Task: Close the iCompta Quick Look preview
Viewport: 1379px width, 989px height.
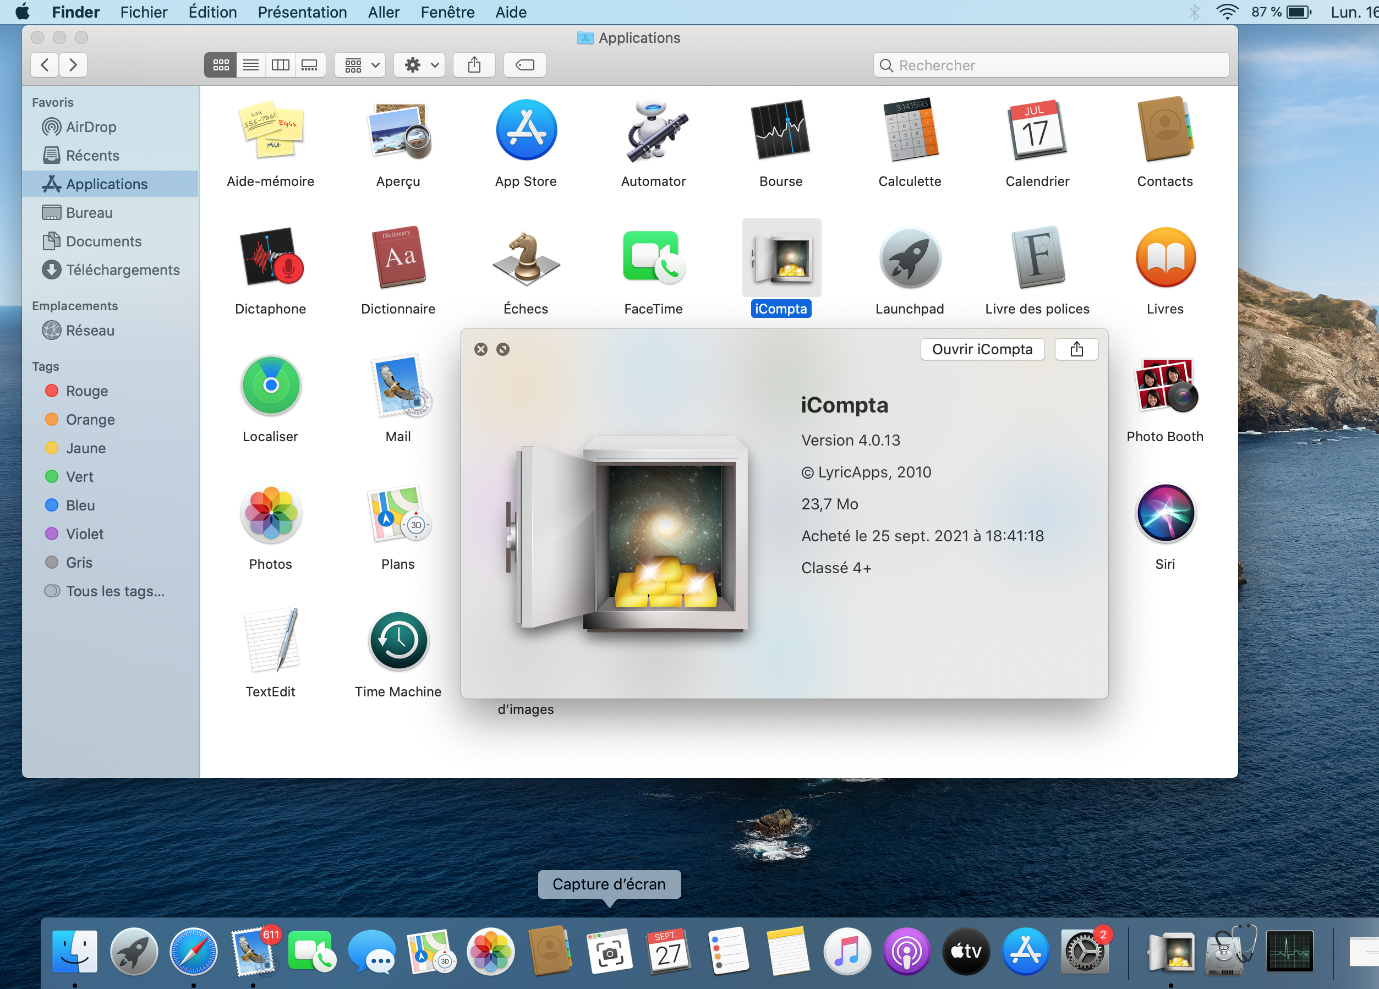Action: 481,349
